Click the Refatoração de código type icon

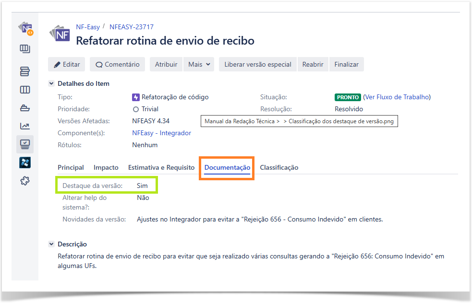(136, 97)
